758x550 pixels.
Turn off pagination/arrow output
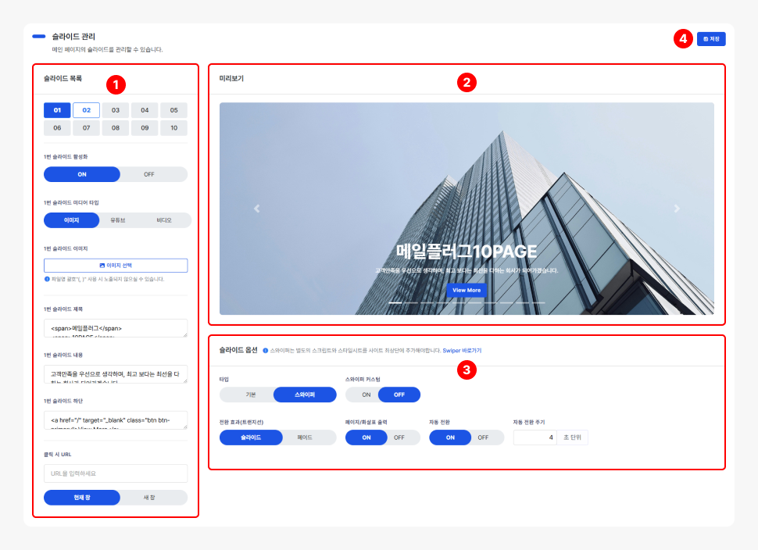[x=399, y=437]
